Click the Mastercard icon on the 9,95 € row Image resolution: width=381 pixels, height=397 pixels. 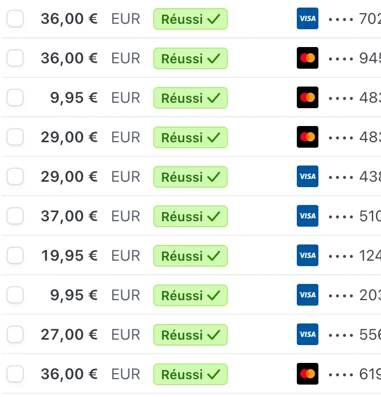(308, 98)
